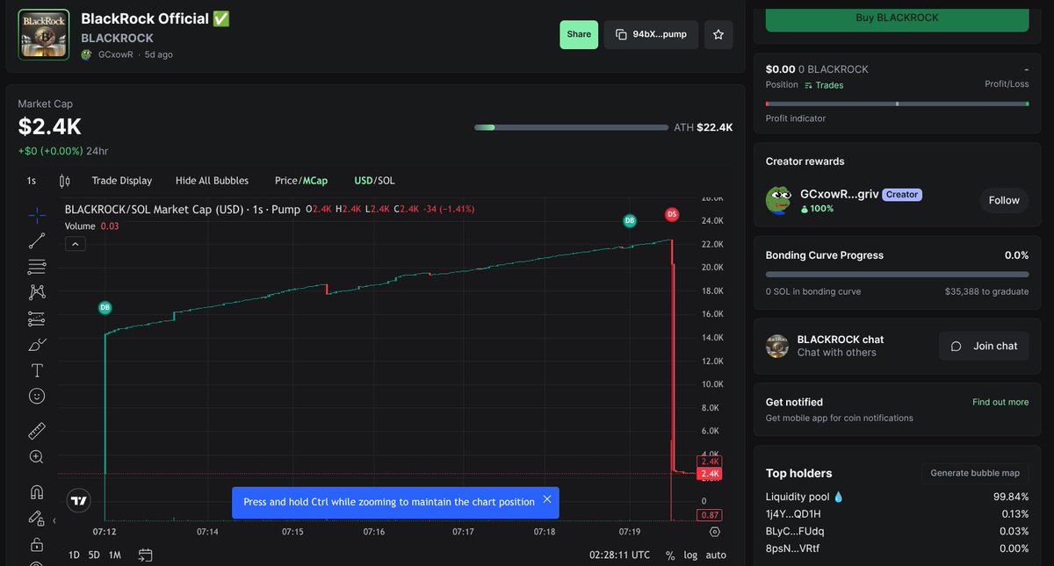
Task: Collapse the chart legend chevron
Action: 76,244
